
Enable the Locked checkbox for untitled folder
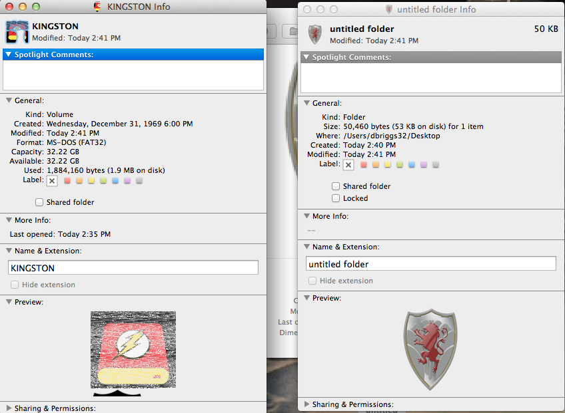336,198
